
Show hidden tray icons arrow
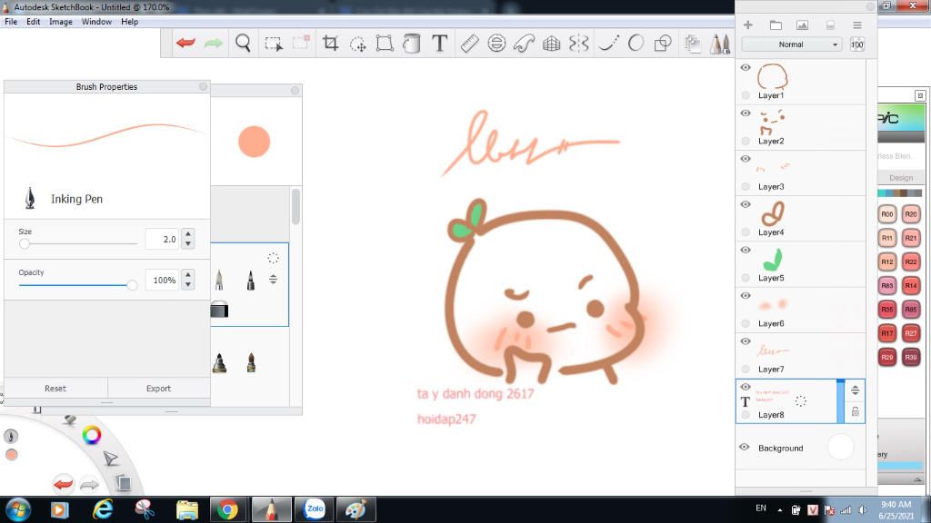(780, 510)
